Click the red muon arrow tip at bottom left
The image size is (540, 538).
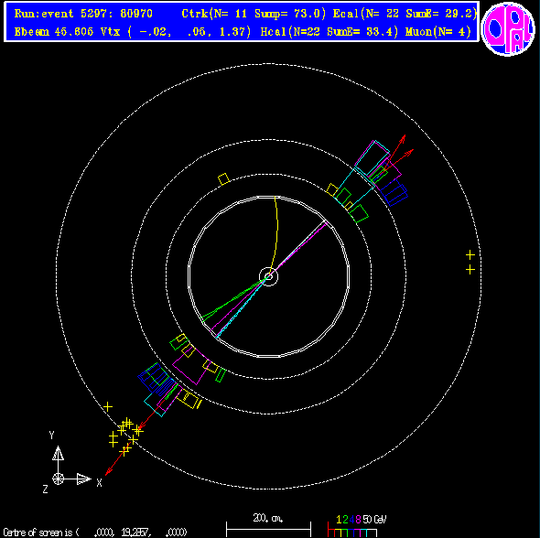(x=107, y=473)
